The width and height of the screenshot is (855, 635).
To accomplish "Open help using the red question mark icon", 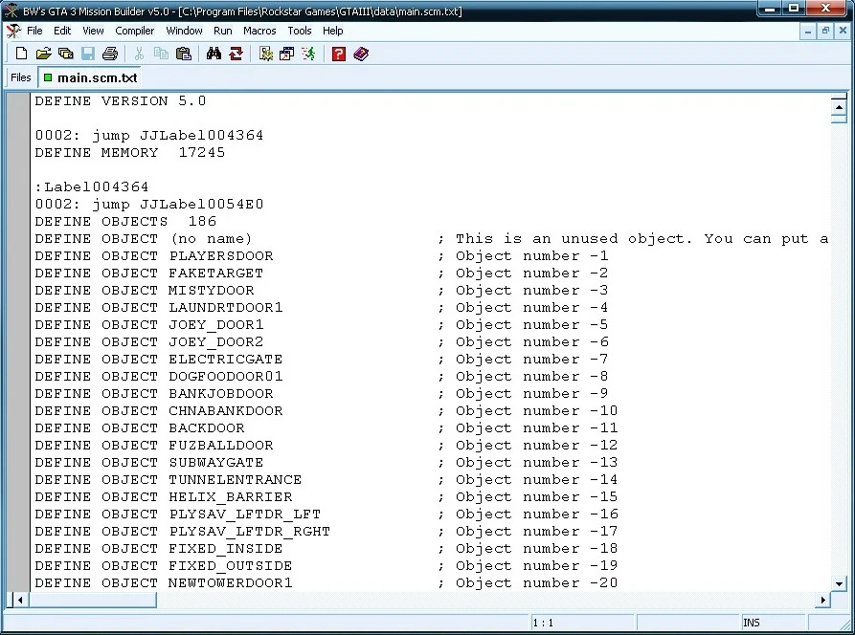I will click(x=339, y=54).
